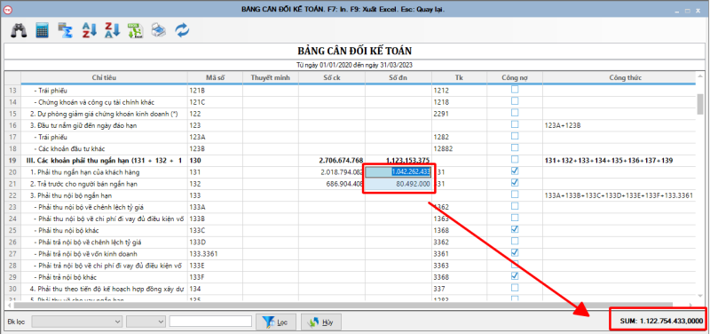The width and height of the screenshot is (710, 334).
Task: Click the Tk column header
Action: pos(459,78)
